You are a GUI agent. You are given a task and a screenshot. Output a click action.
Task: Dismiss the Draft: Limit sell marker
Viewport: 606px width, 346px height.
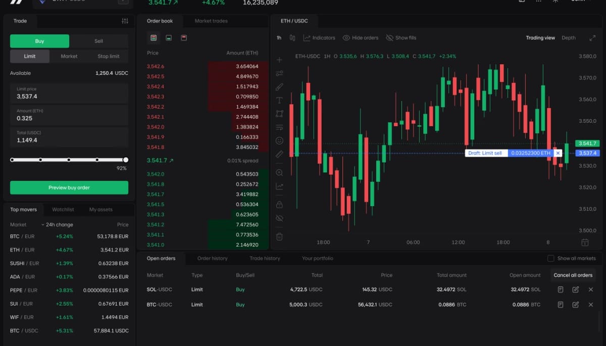tap(558, 153)
